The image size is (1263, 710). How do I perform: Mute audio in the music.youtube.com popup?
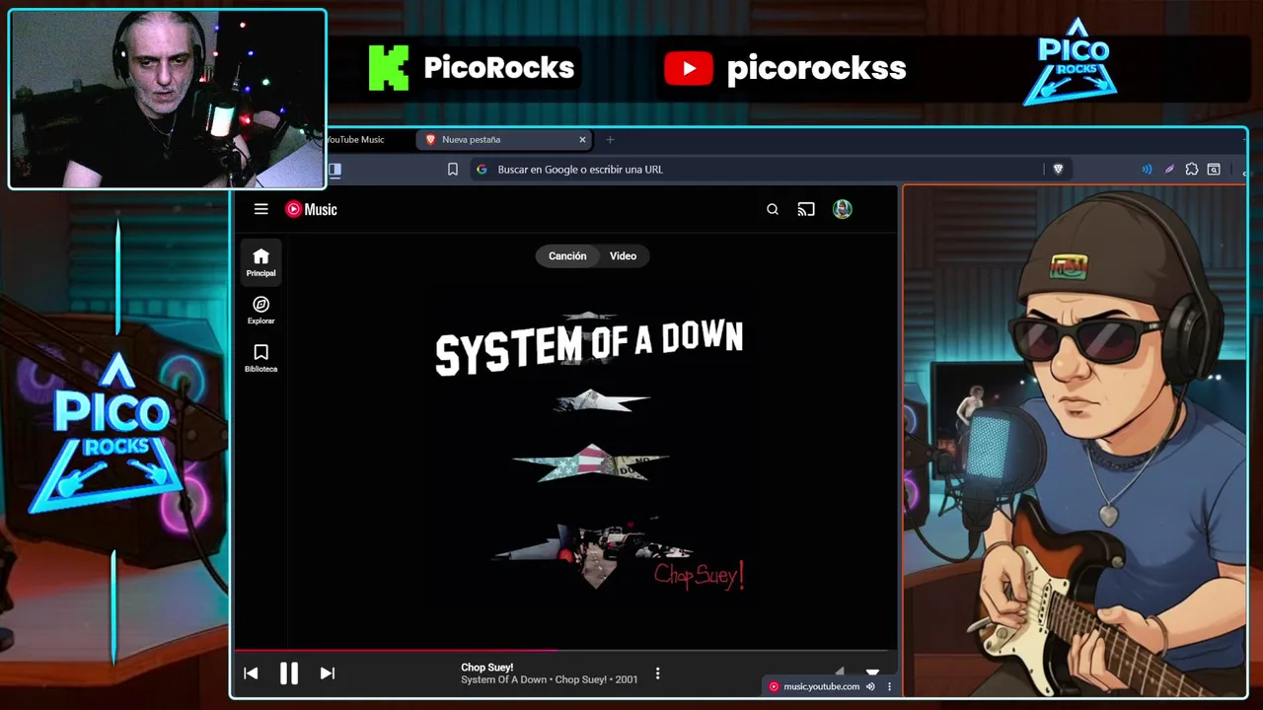pyautogui.click(x=870, y=687)
